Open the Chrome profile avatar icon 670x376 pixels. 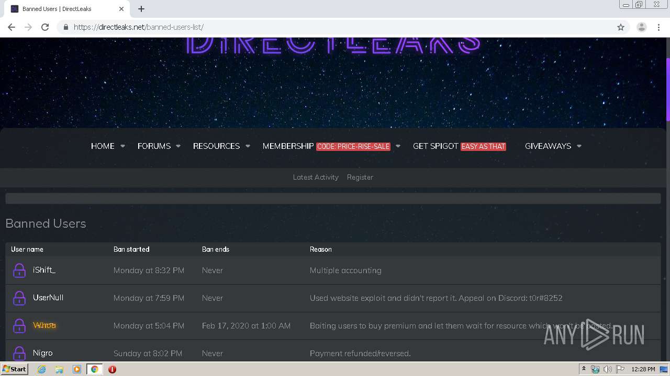(x=641, y=27)
